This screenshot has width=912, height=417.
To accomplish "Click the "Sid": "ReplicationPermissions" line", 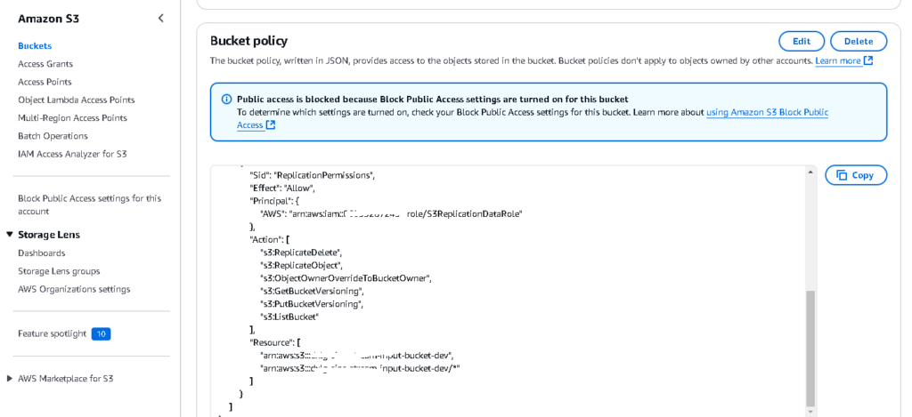I will click(x=313, y=175).
